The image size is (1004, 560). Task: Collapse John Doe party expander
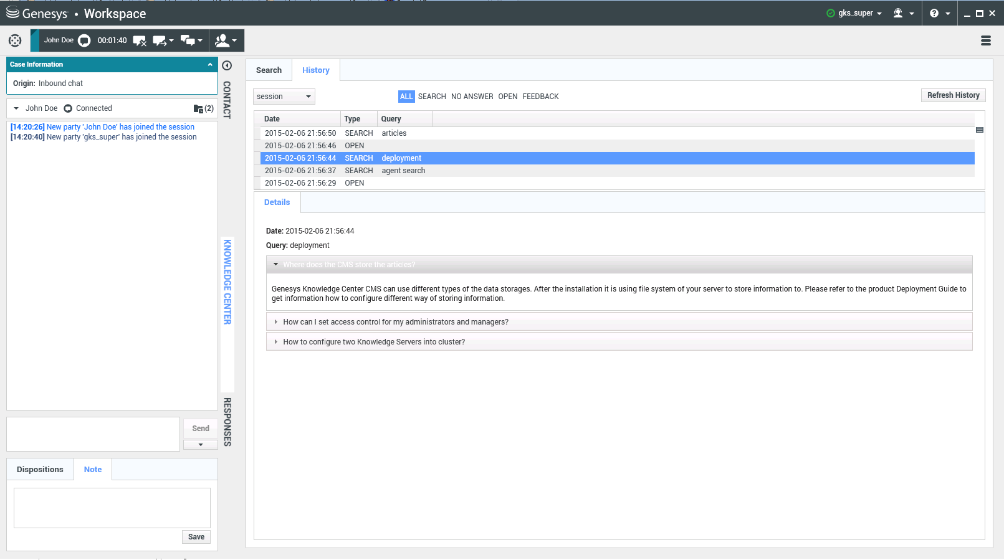[x=16, y=108]
